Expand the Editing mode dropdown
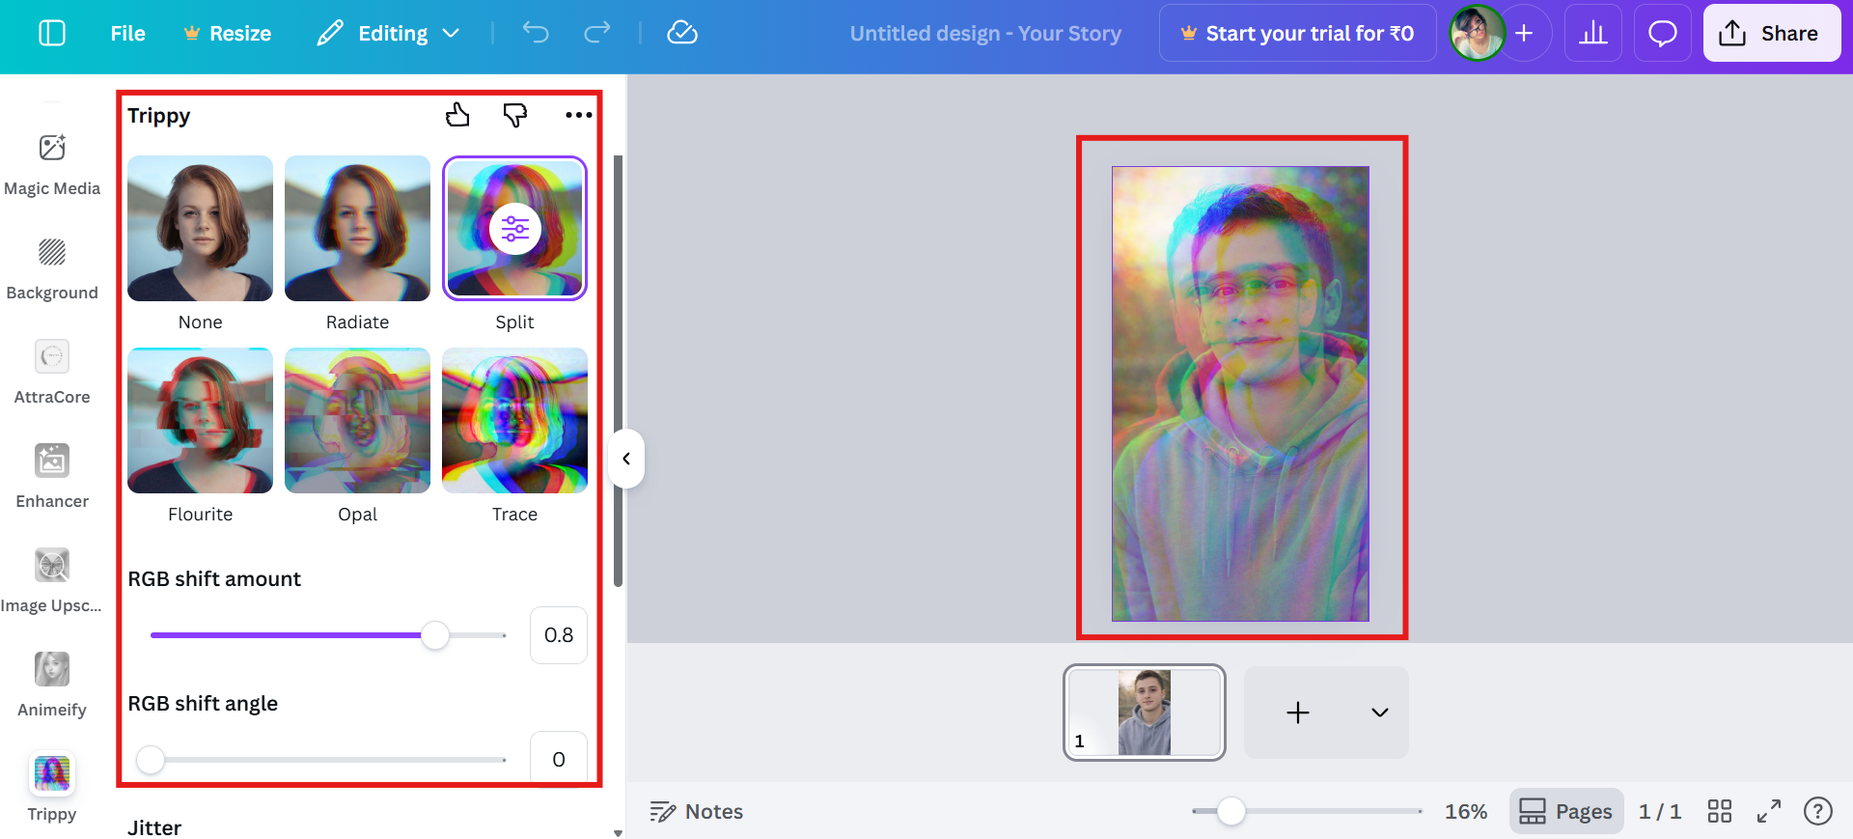 point(388,34)
